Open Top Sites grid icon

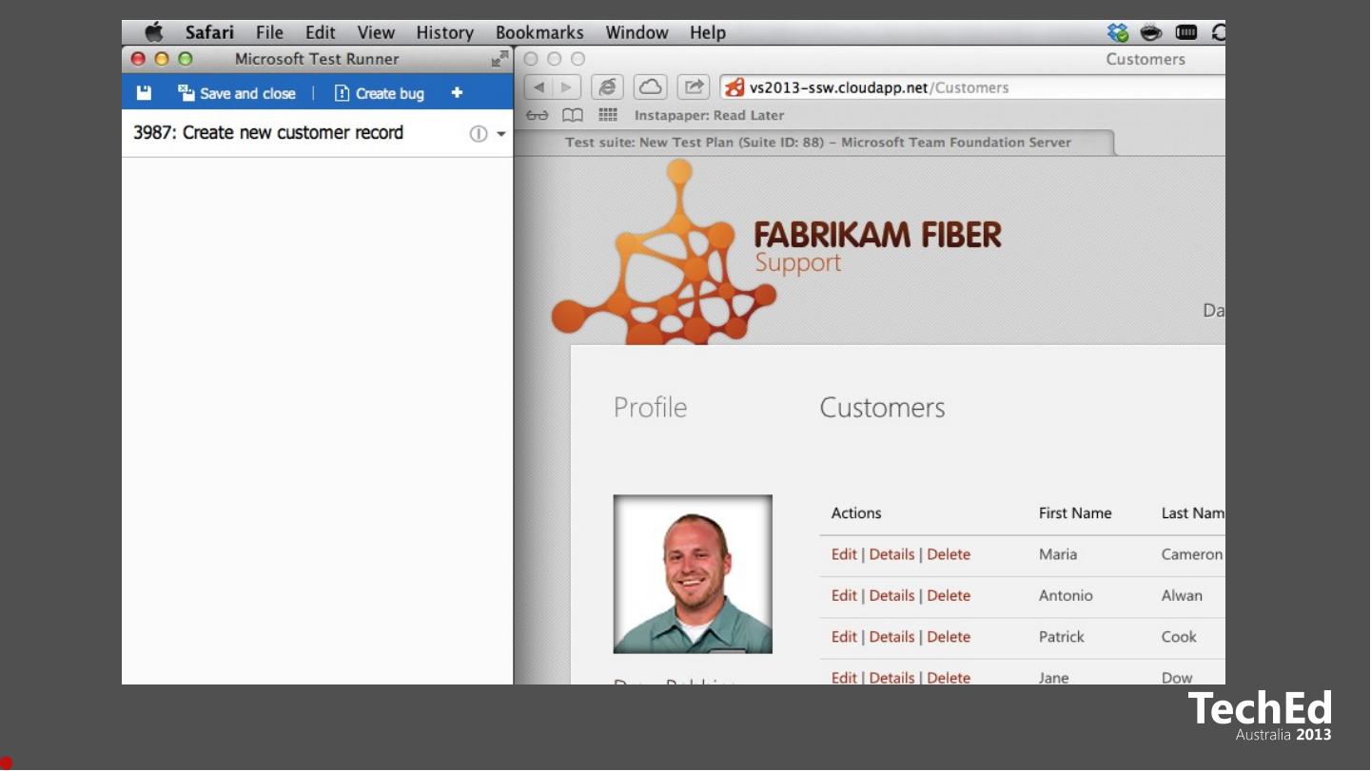[x=608, y=115]
